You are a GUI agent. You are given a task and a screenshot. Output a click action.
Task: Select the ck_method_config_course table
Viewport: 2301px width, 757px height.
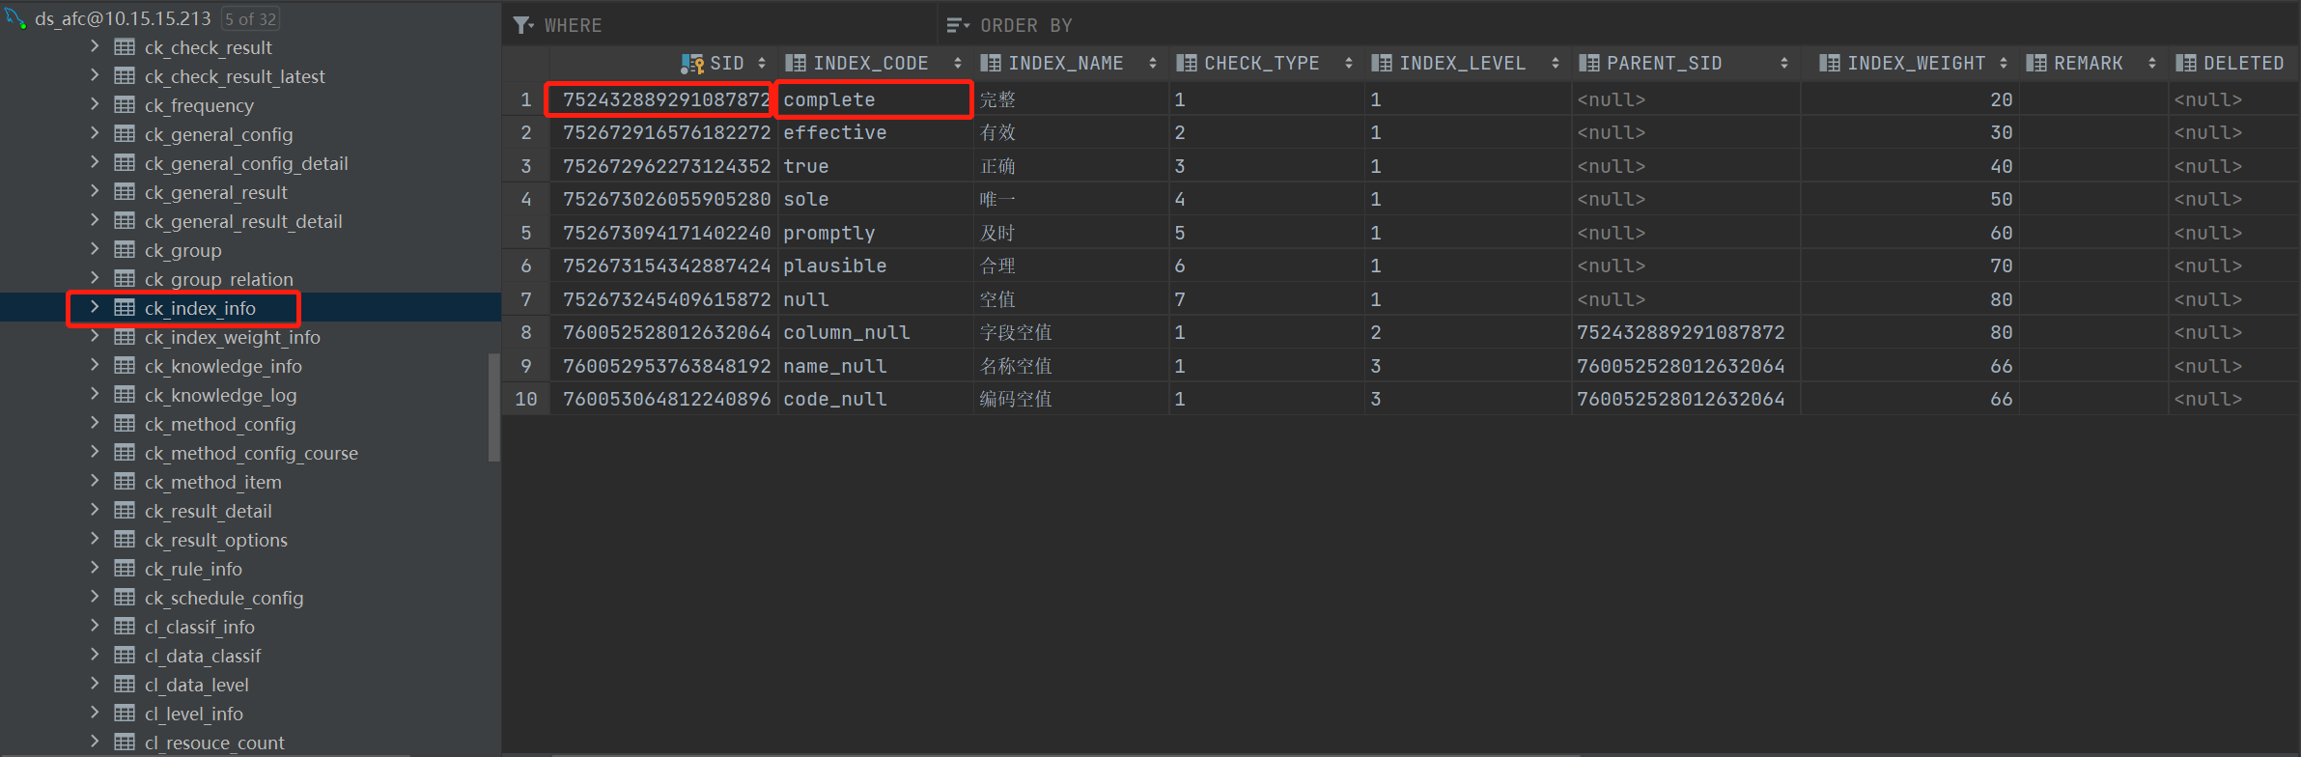coord(250,453)
